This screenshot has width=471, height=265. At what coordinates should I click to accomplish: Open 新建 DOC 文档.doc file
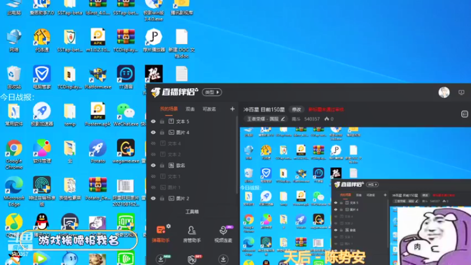(x=181, y=44)
